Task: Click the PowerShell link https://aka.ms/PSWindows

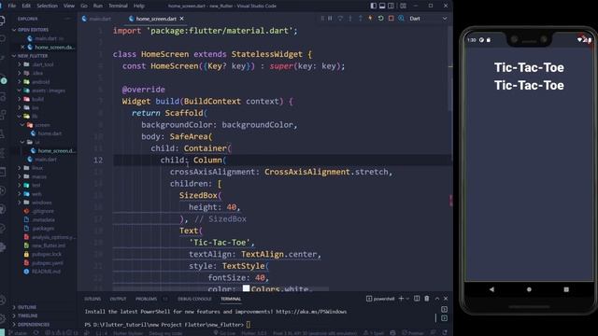Action: (311, 312)
